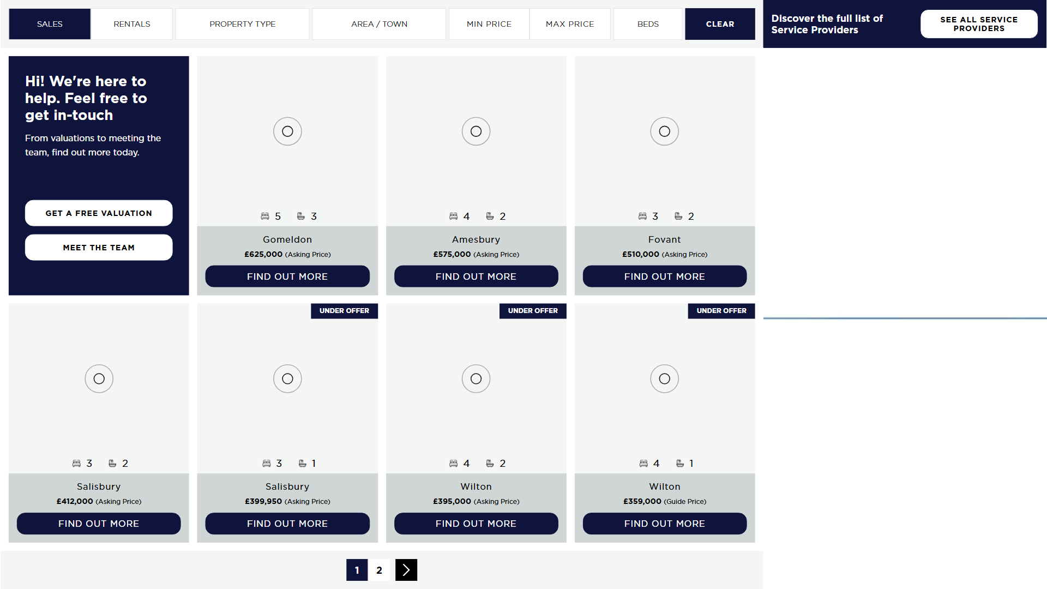Clear all search filters
The width and height of the screenshot is (1047, 589).
tap(720, 24)
